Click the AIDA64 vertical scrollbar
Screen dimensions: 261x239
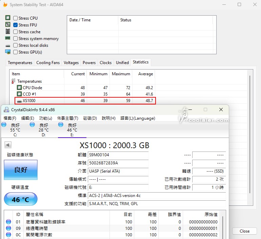[x=250, y=134]
